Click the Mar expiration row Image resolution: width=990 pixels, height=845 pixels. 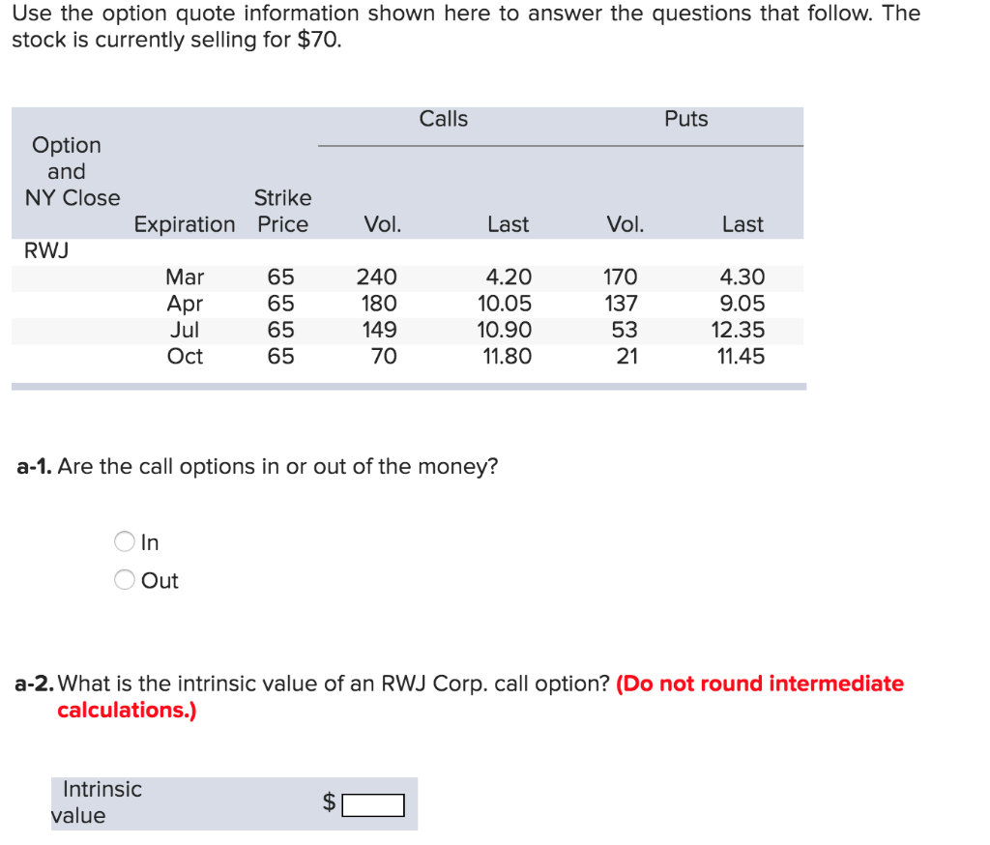[x=186, y=277]
